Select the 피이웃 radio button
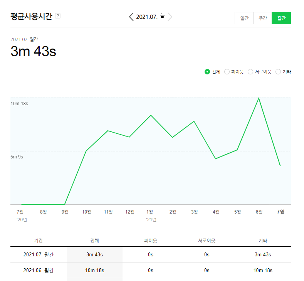Image resolution: width=304 pixels, height=281 pixels. (227, 72)
